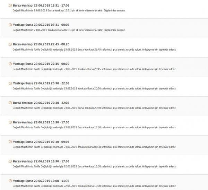208x190 pixels.
Task: Click the warning icon beside Yenikapı-Bursa 22.06.2019 10:00
Action: pos(9,181)
